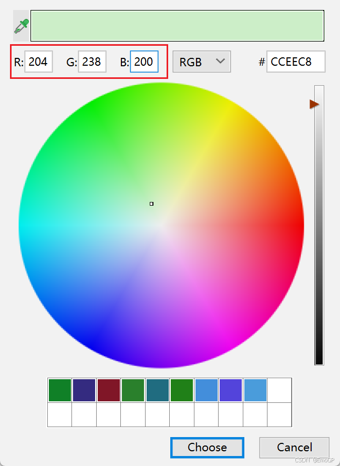The height and width of the screenshot is (466, 340).
Task: Open the RGB color mode dropdown
Action: coord(202,62)
